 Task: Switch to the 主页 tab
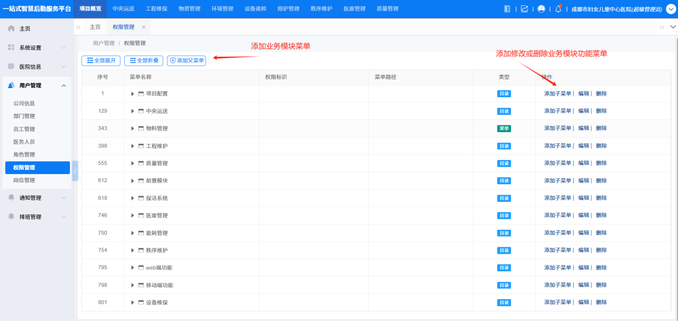tap(95, 27)
